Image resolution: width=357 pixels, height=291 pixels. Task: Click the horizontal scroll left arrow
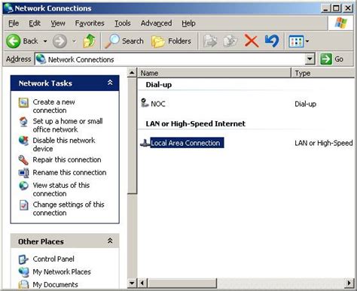[x=142, y=283]
